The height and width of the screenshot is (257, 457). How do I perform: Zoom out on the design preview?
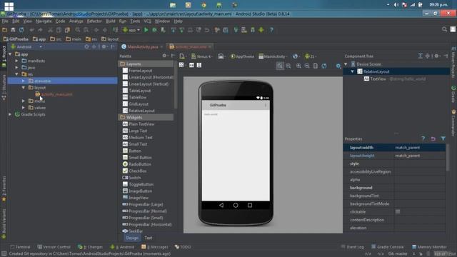click(307, 66)
